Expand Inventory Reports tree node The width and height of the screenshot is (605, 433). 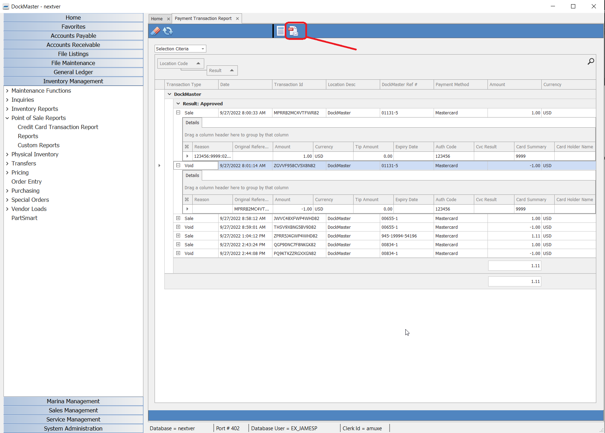(7, 109)
